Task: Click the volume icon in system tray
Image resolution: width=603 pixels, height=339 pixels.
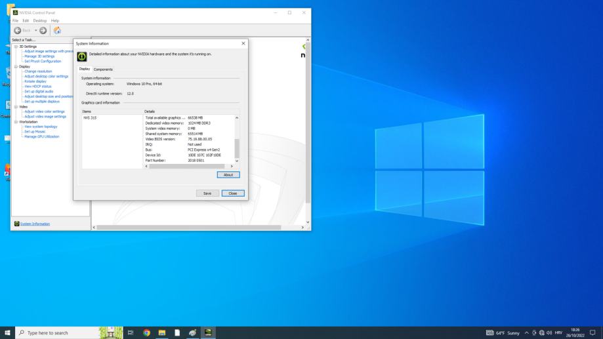Action: pos(551,332)
